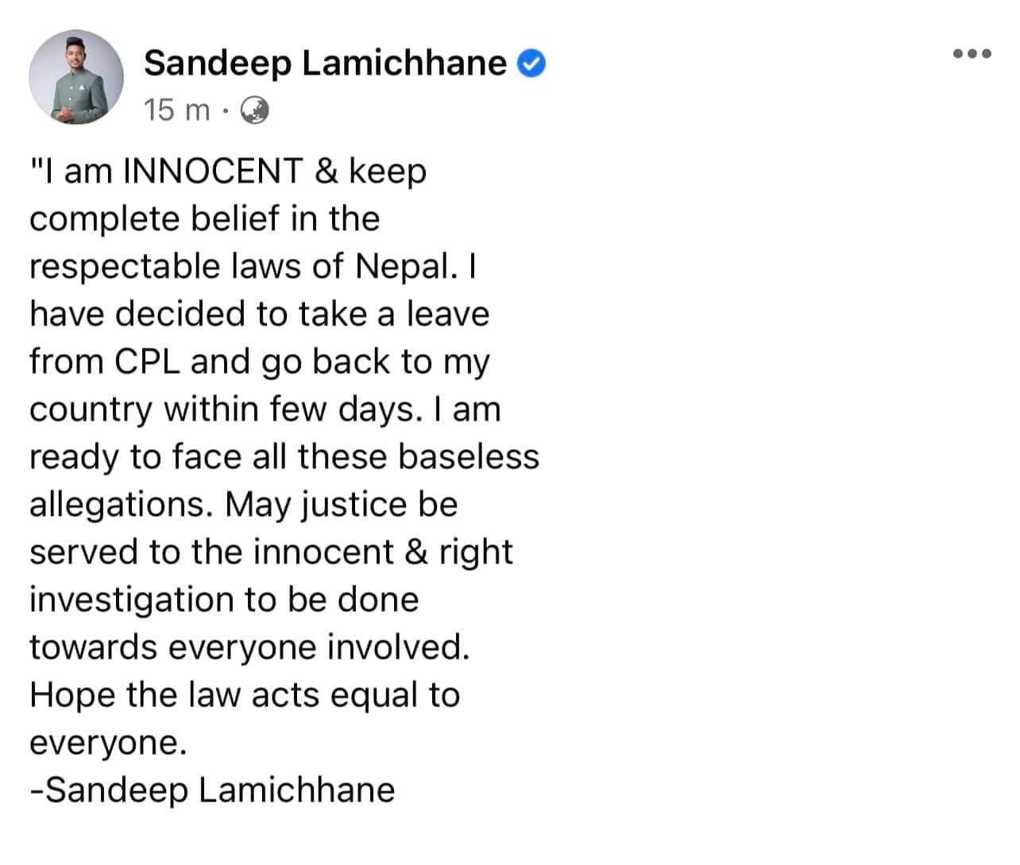Click the line 'Hope the law acts equal to'
The height and width of the screenshot is (865, 1020).
click(x=245, y=694)
